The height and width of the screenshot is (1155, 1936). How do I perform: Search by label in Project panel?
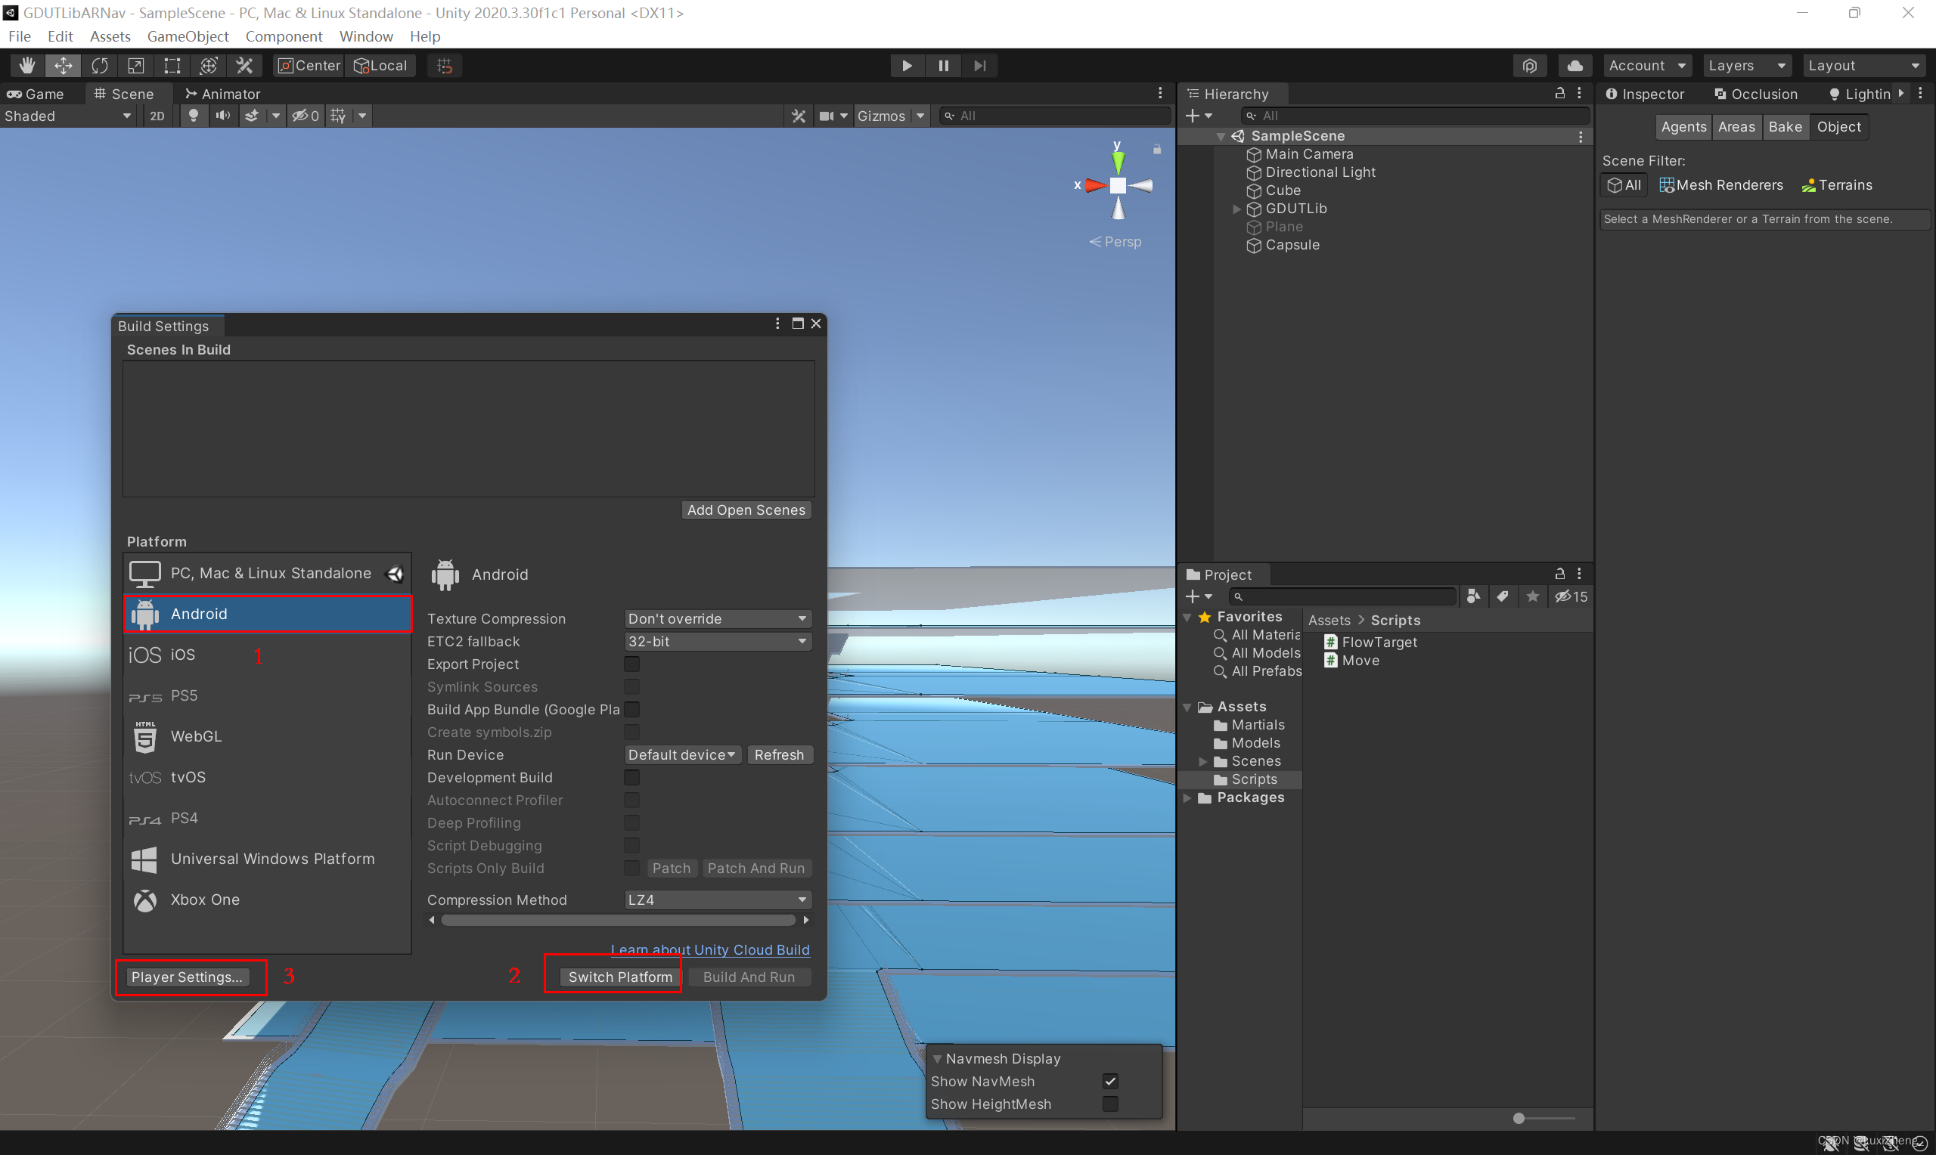click(1503, 596)
